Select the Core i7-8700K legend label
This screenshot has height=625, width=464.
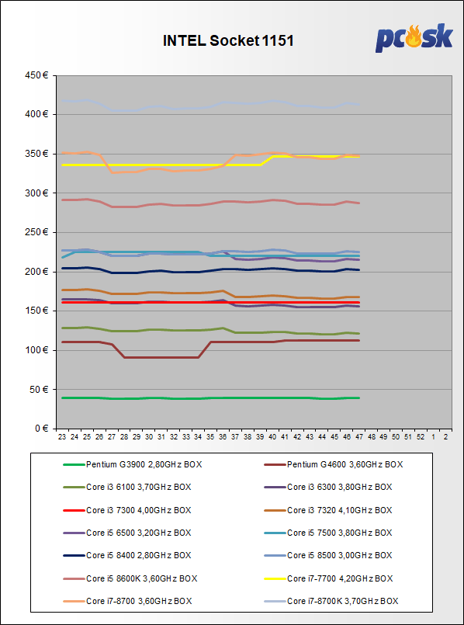pos(343,601)
